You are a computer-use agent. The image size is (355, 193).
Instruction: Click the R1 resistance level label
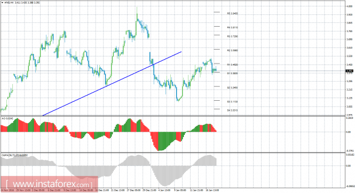click(x=233, y=65)
